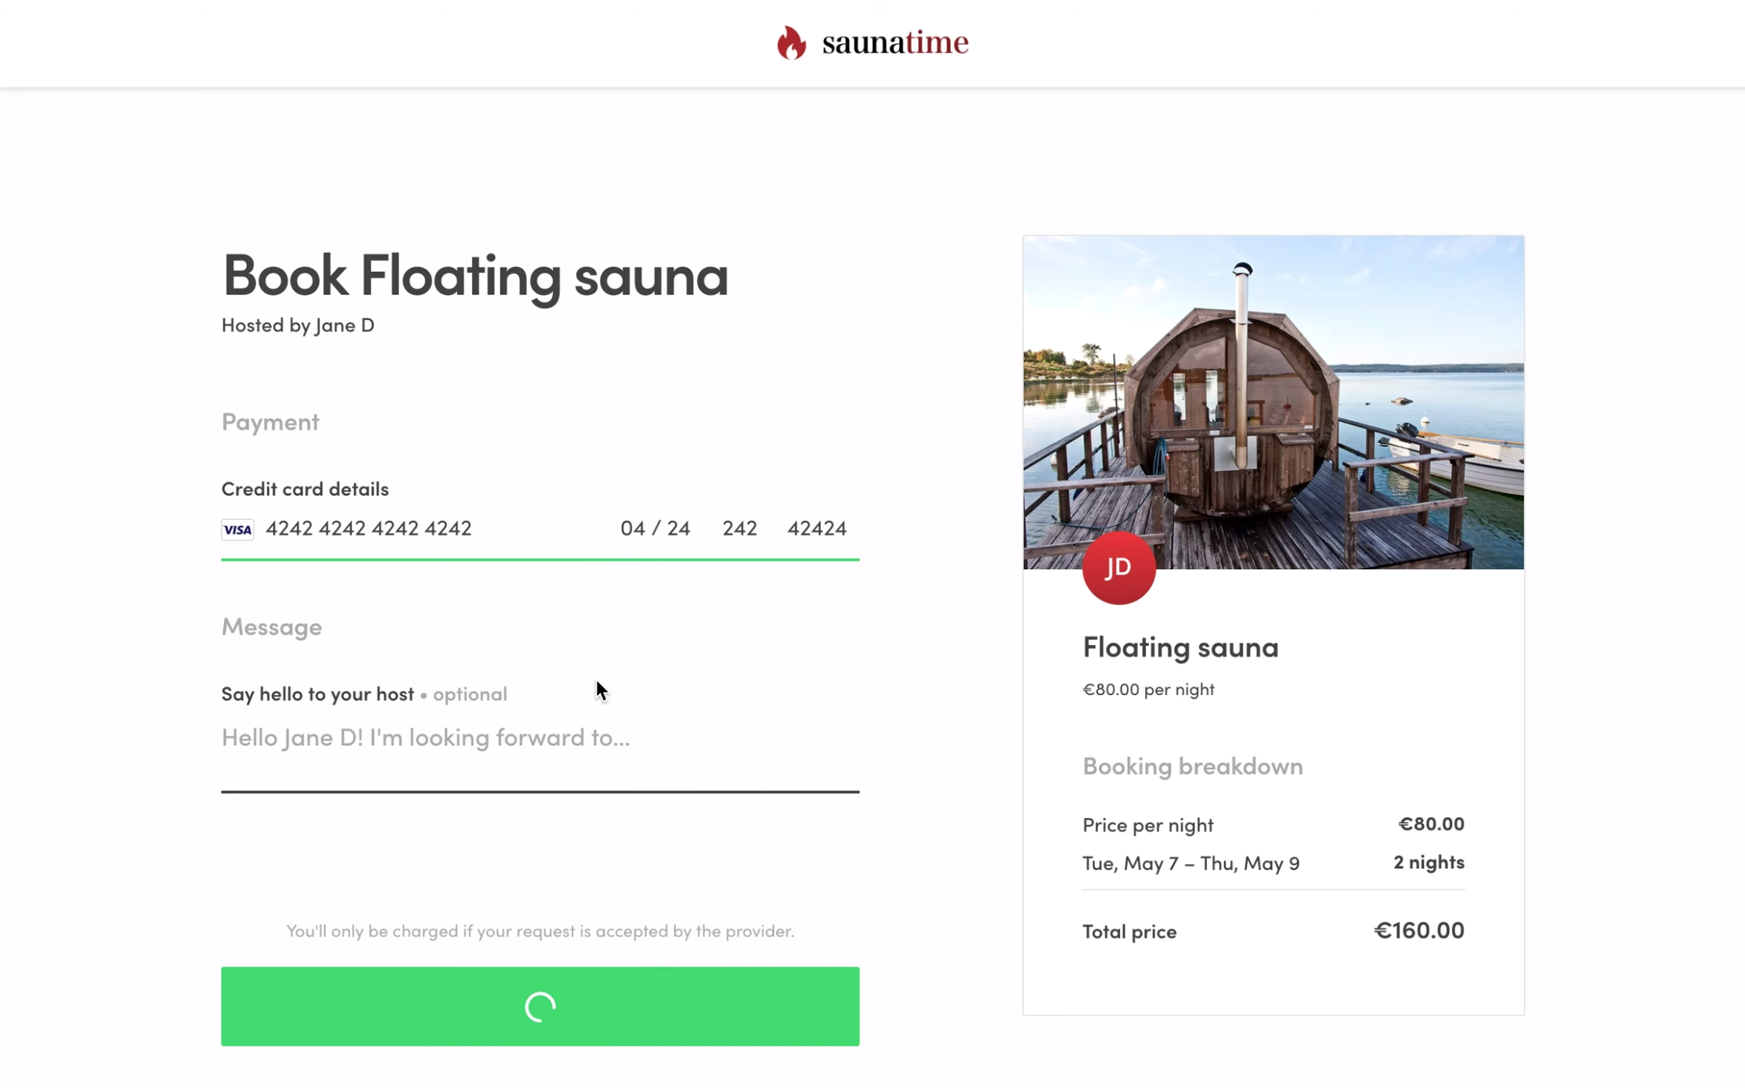Click the Book Floating sauna heading
The height and width of the screenshot is (1088, 1745).
coord(475,276)
